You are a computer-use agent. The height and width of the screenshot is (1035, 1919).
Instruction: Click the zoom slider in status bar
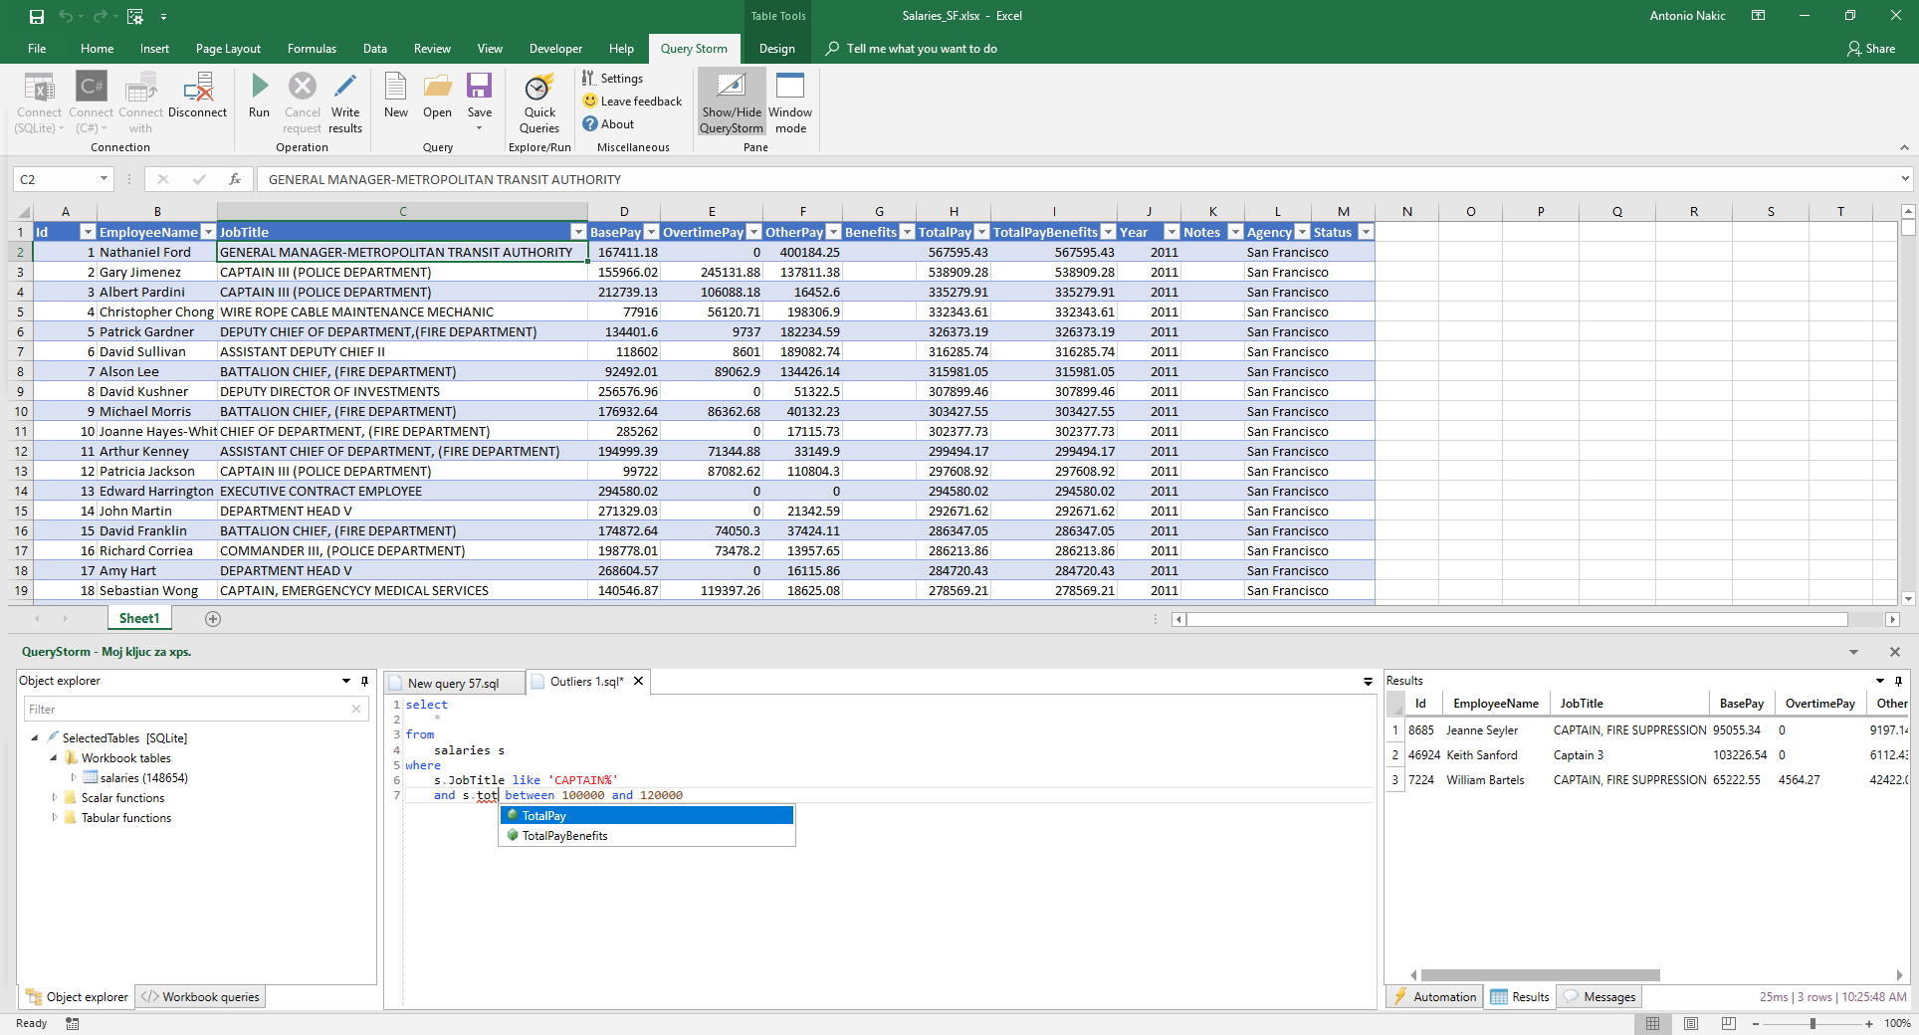(x=1812, y=1023)
